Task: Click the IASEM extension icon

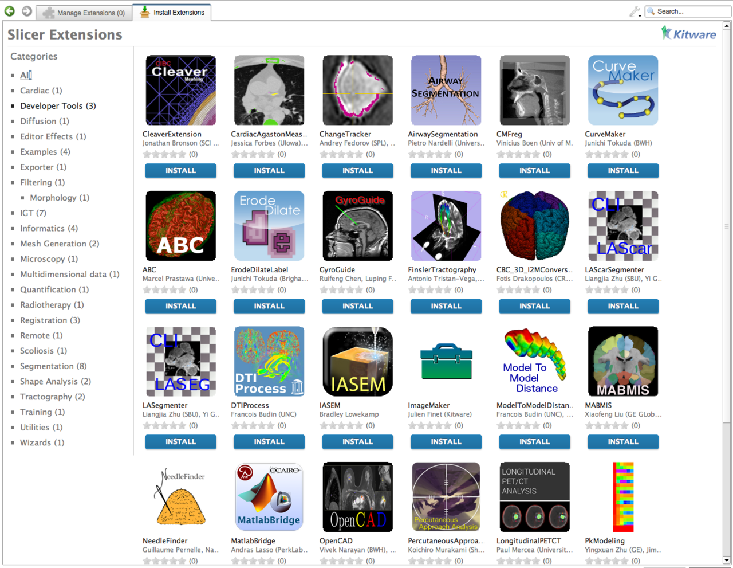Action: click(357, 362)
